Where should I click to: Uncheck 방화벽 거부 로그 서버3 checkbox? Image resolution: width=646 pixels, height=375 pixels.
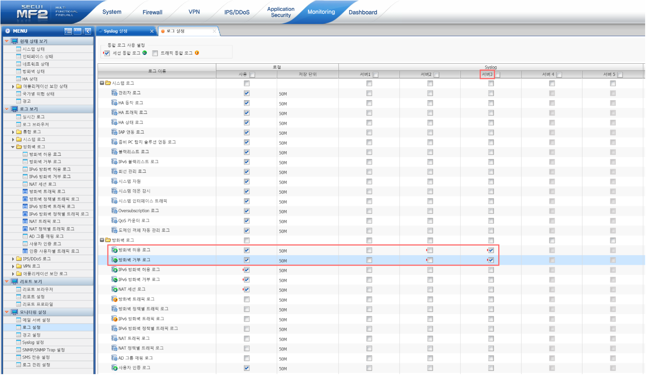click(491, 260)
